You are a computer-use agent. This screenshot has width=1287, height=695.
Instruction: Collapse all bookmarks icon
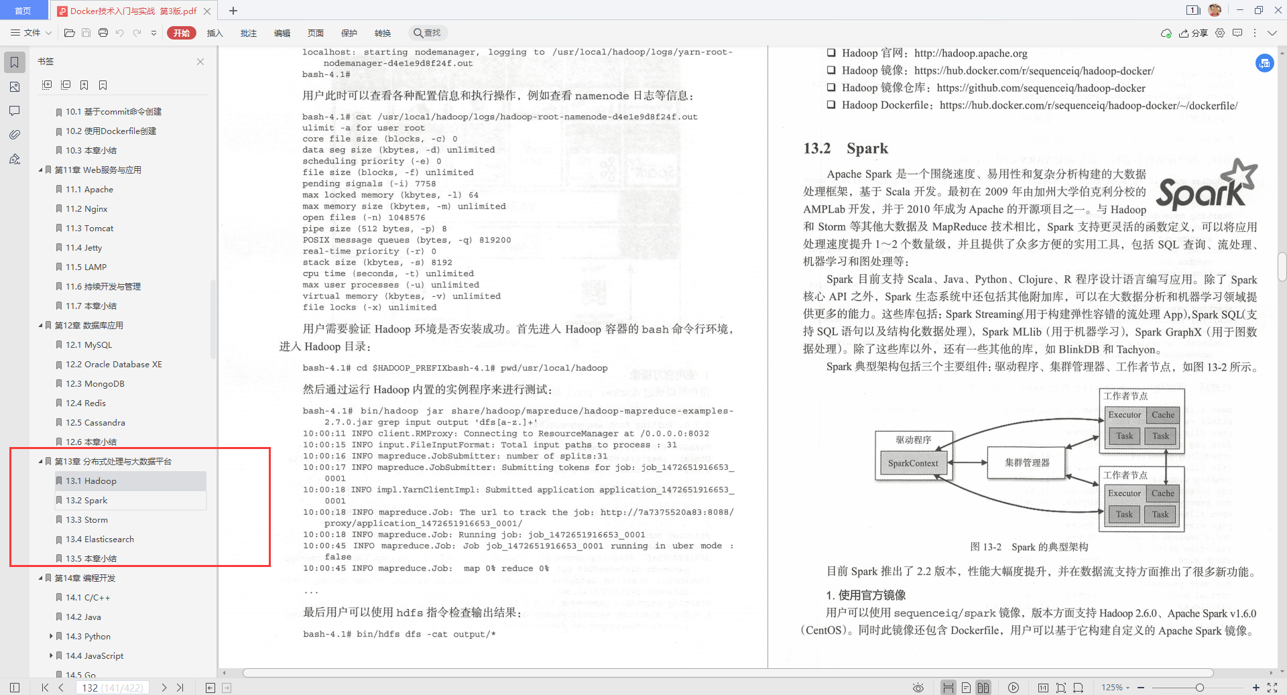pyautogui.click(x=66, y=85)
